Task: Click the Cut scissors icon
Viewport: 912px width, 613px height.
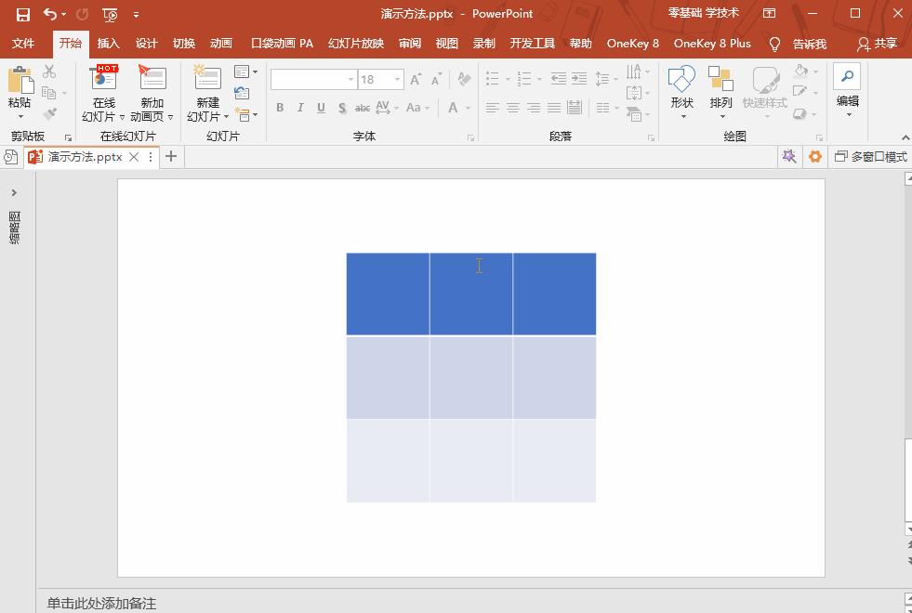Action: (49, 72)
